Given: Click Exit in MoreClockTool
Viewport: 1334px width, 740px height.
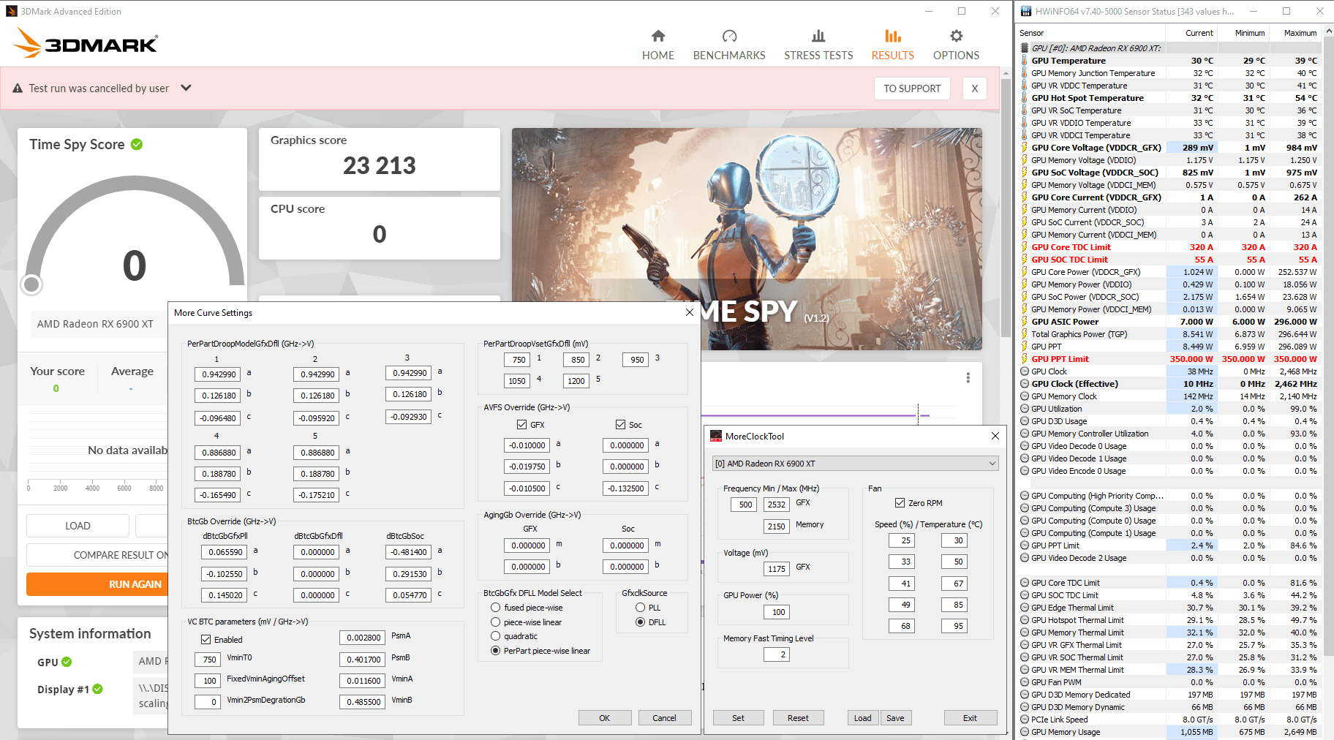Looking at the screenshot, I should pos(970,718).
